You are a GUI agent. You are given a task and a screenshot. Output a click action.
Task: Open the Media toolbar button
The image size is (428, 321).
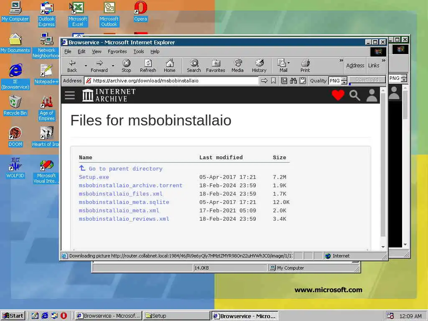[x=237, y=66]
